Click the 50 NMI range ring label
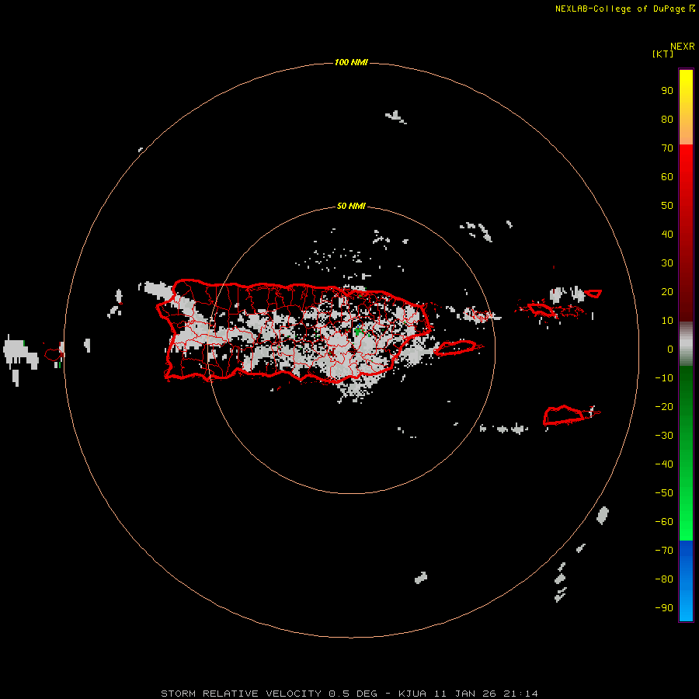This screenshot has width=699, height=699. tap(351, 206)
